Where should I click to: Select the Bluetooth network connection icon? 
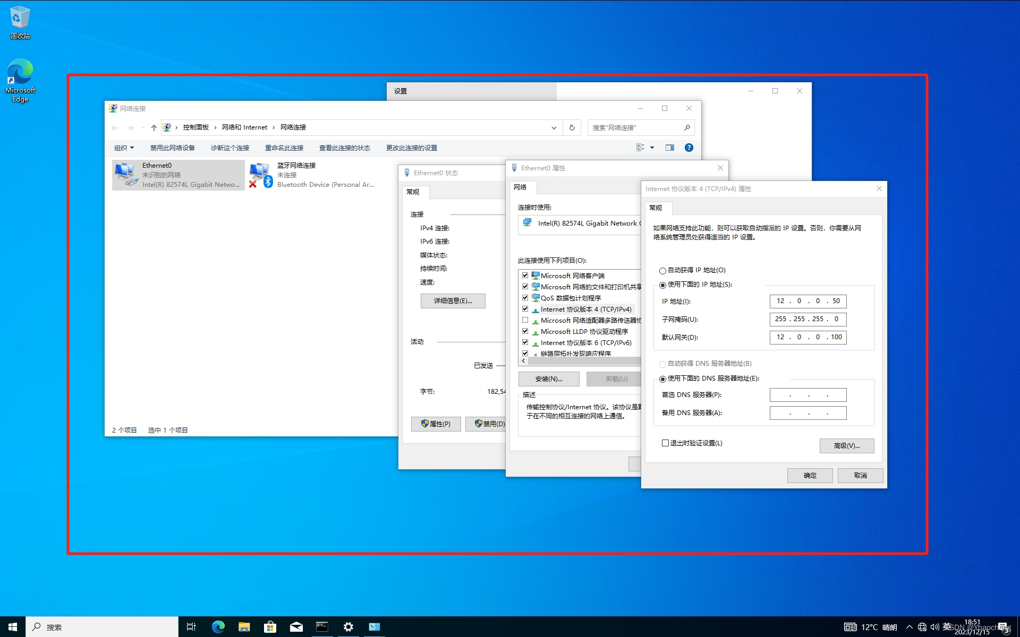point(260,175)
